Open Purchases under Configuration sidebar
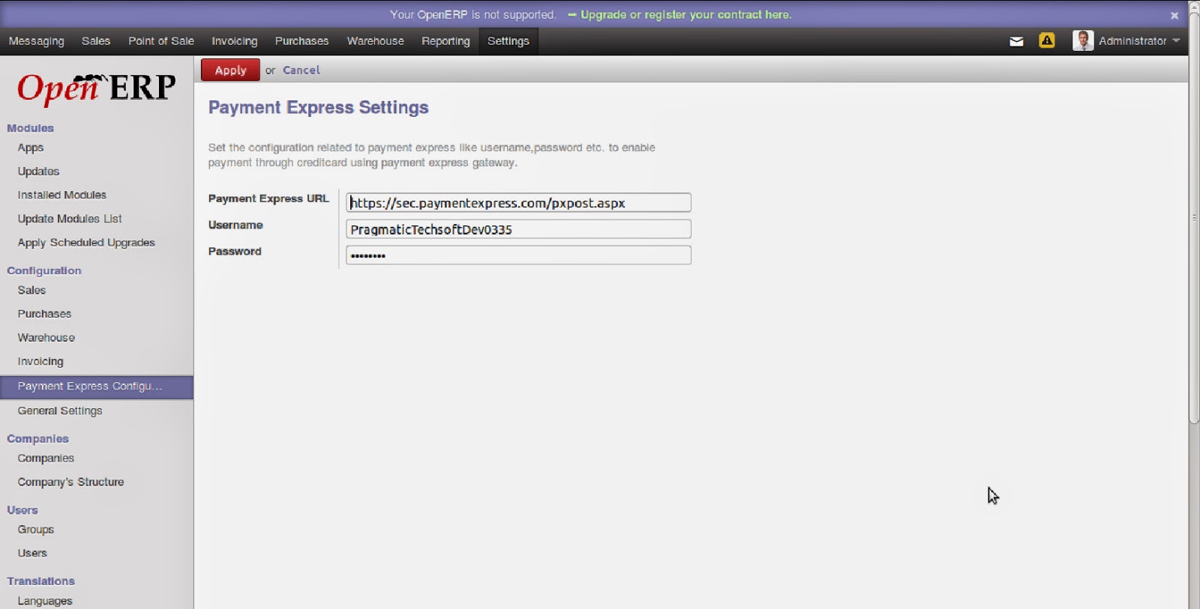 pos(45,314)
